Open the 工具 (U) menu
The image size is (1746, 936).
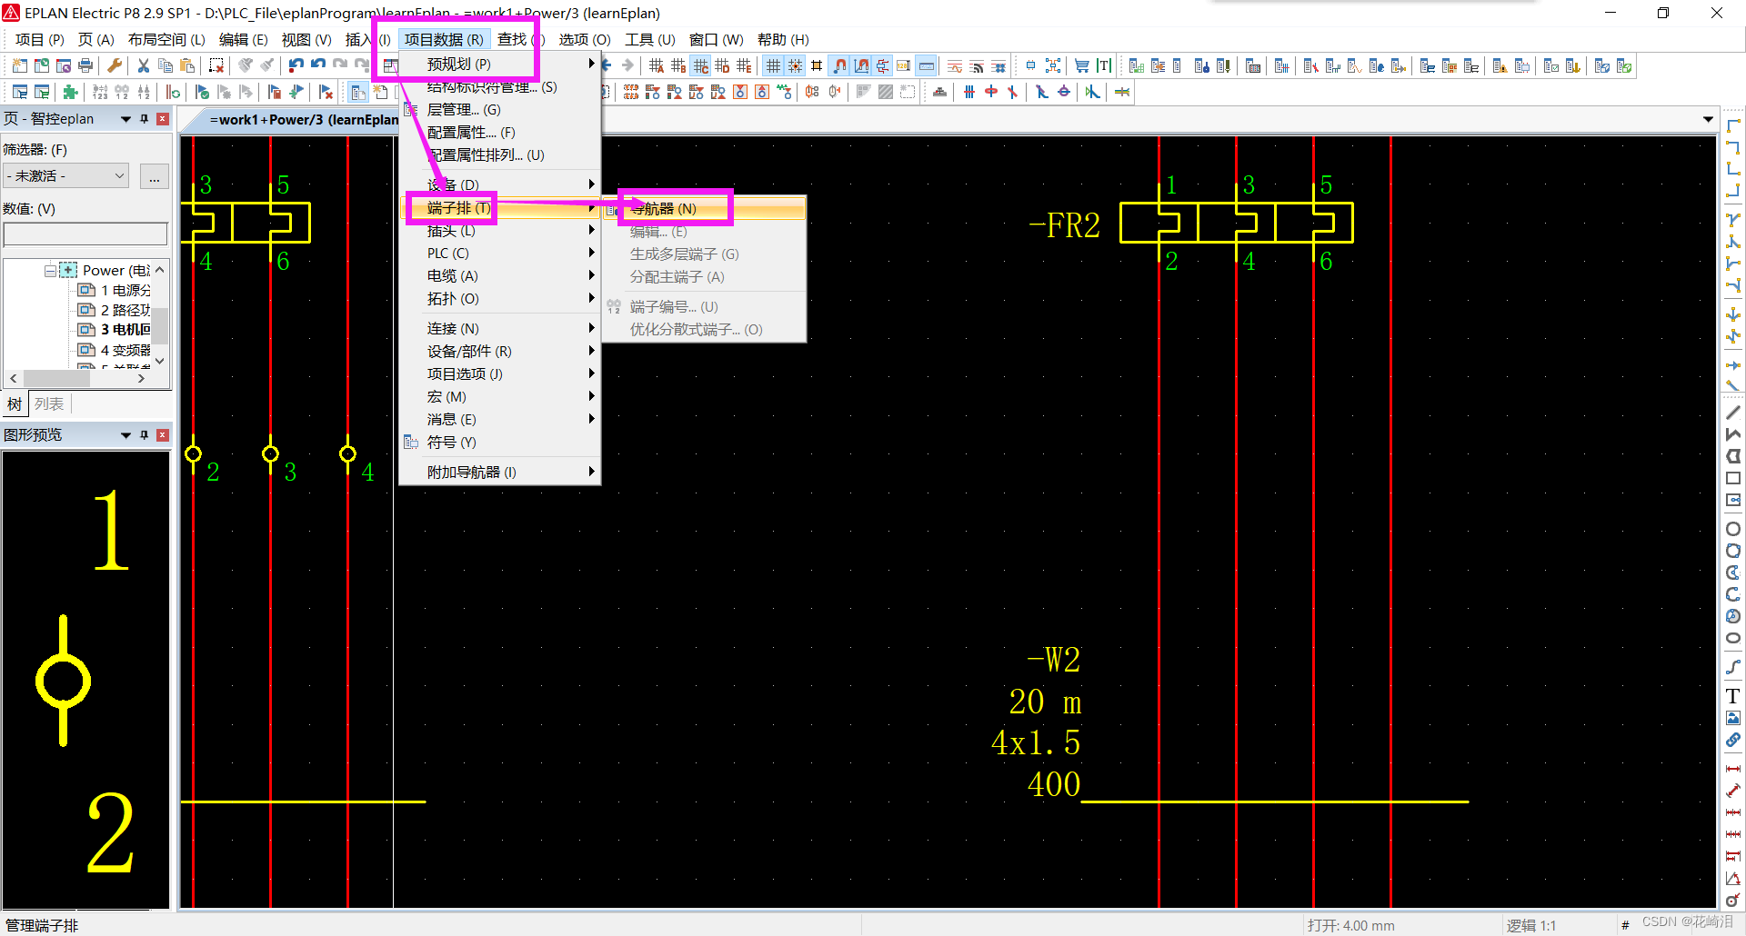(649, 40)
